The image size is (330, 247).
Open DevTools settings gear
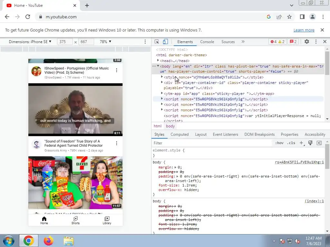[x=307, y=41]
